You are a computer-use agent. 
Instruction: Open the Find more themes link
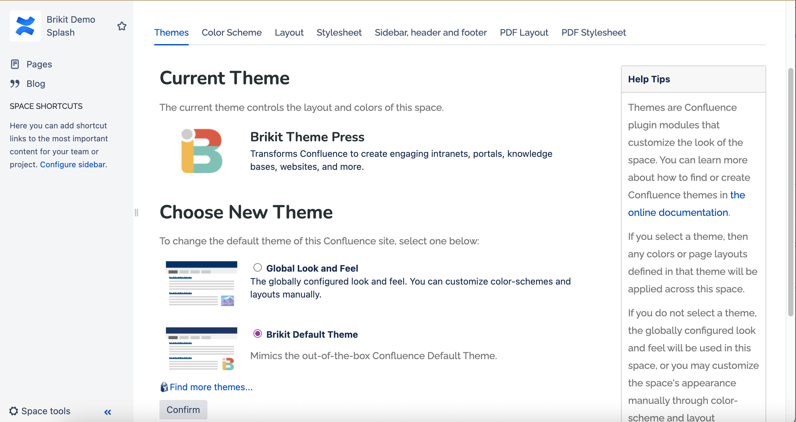click(211, 387)
